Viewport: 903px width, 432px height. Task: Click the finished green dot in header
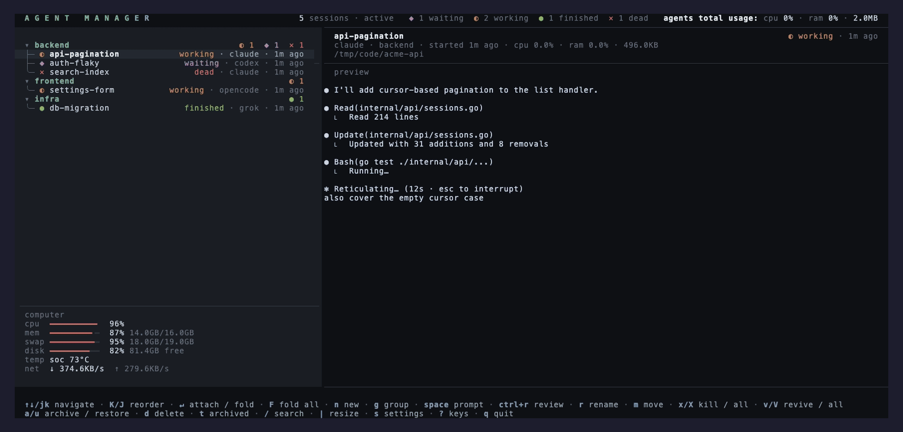click(541, 19)
